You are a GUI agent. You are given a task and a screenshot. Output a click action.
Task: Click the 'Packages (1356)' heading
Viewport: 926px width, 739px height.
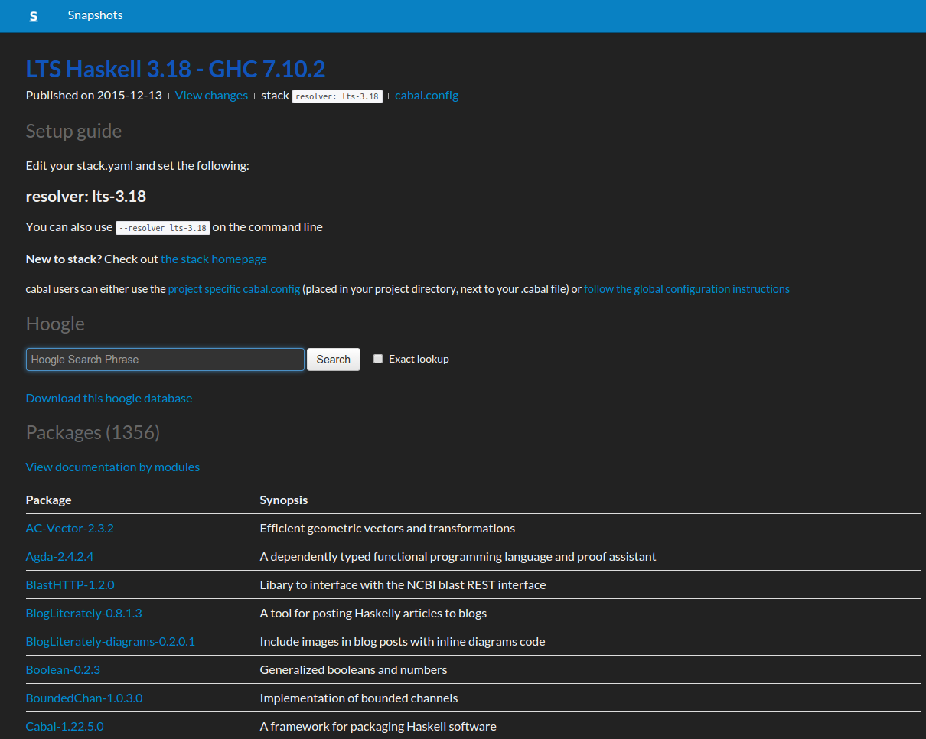(93, 432)
